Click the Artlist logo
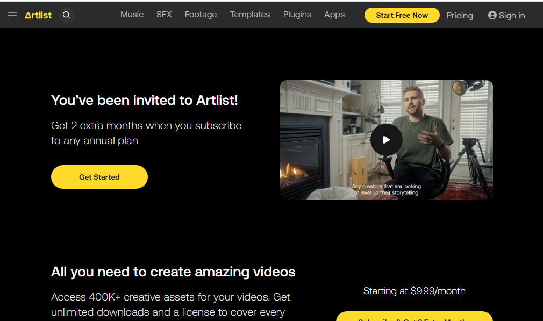Viewport: 543px width, 321px height. 38,15
